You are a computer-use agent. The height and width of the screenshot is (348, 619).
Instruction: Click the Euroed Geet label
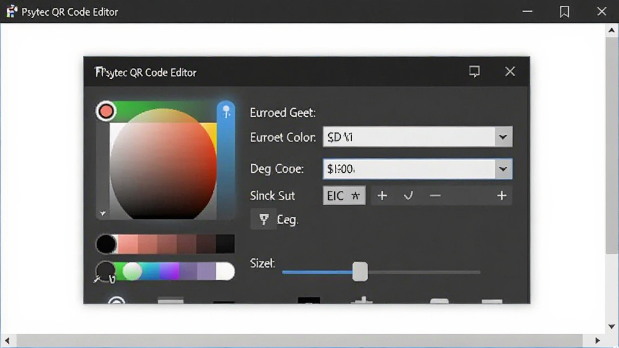click(x=283, y=113)
